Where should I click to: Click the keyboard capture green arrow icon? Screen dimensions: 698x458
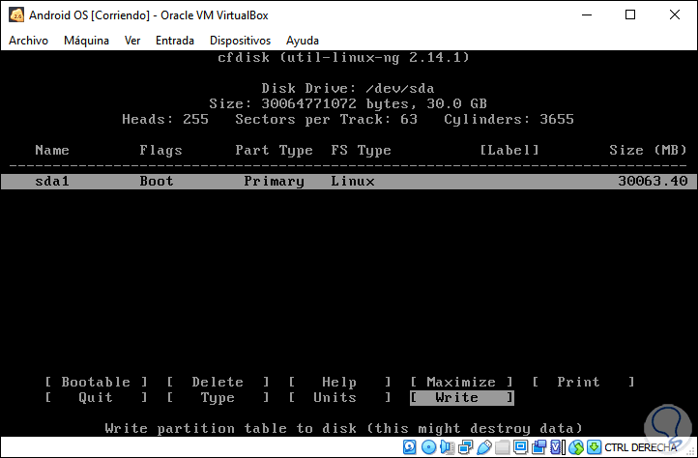tap(594, 446)
